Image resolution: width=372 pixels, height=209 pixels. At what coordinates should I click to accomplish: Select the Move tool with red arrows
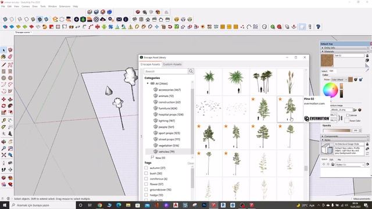[x=3, y=99]
